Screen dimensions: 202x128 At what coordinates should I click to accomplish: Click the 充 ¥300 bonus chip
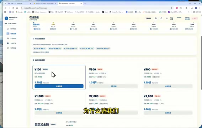pyautogui.click(x=39, y=48)
